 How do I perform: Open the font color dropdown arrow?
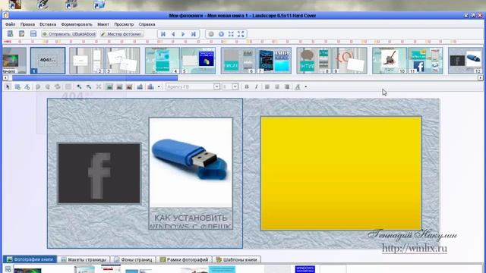[x=305, y=87]
